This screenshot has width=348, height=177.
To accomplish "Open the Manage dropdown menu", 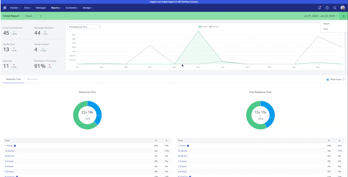I will coord(88,8).
